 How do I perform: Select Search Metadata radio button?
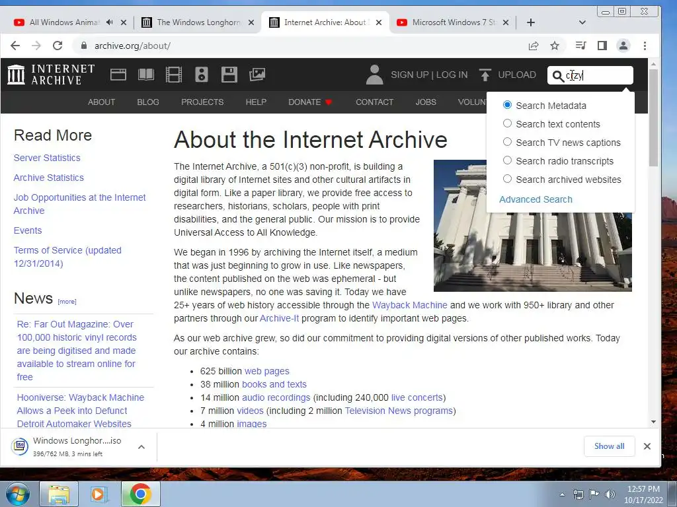(507, 105)
